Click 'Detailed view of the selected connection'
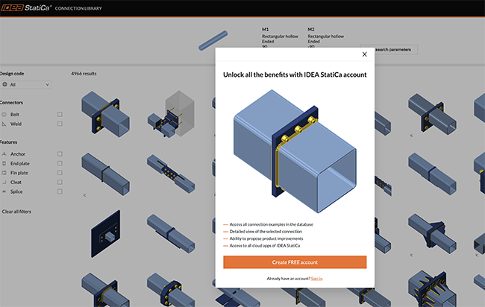This screenshot has width=485, height=307. click(x=266, y=231)
